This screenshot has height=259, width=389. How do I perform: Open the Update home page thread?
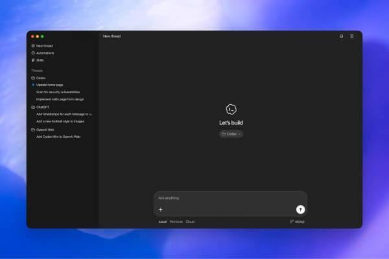pyautogui.click(x=50, y=85)
